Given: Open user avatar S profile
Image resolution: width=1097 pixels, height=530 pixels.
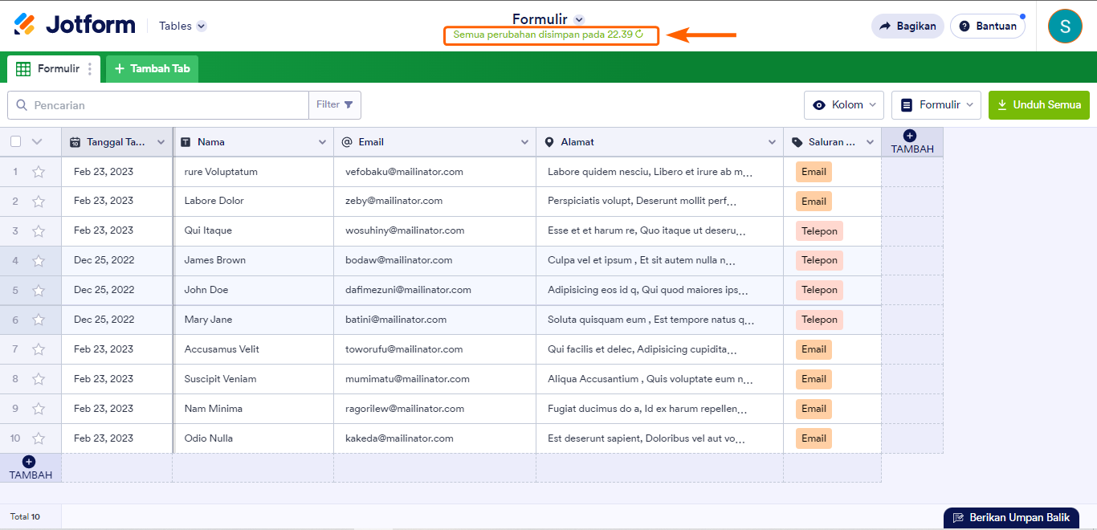Looking at the screenshot, I should tap(1065, 26).
